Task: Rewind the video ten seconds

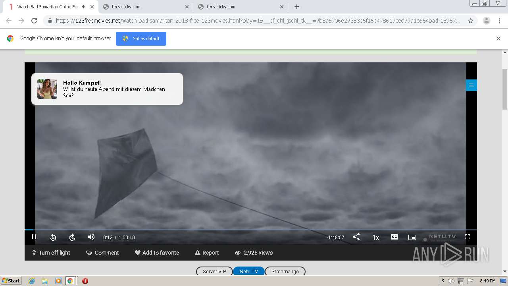Action: click(53, 237)
